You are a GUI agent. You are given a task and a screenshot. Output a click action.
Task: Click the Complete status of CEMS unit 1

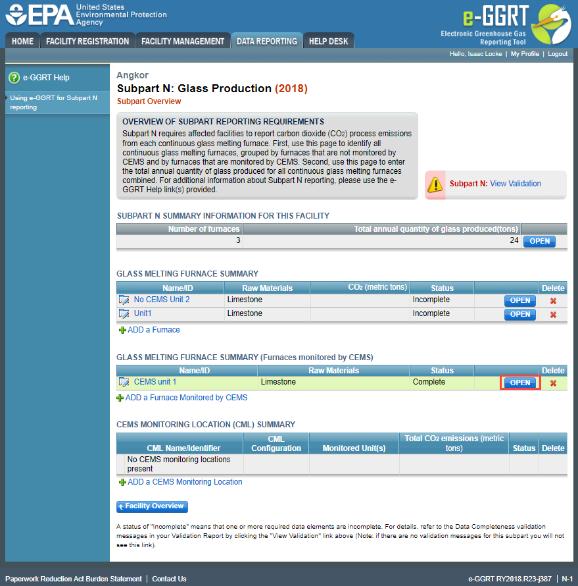coord(429,382)
